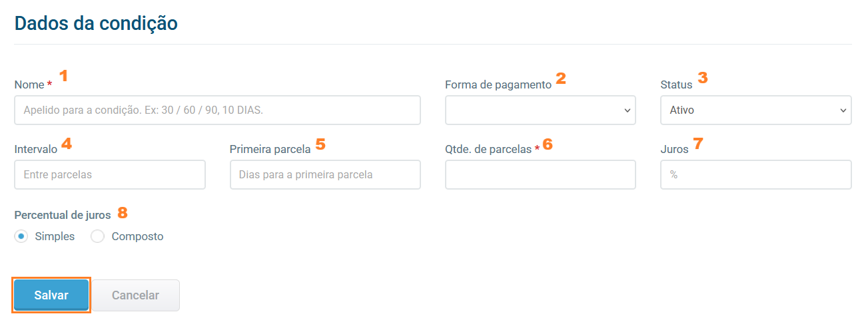Click the Nome text input field
Image resolution: width=866 pixels, height=322 pixels.
(217, 110)
